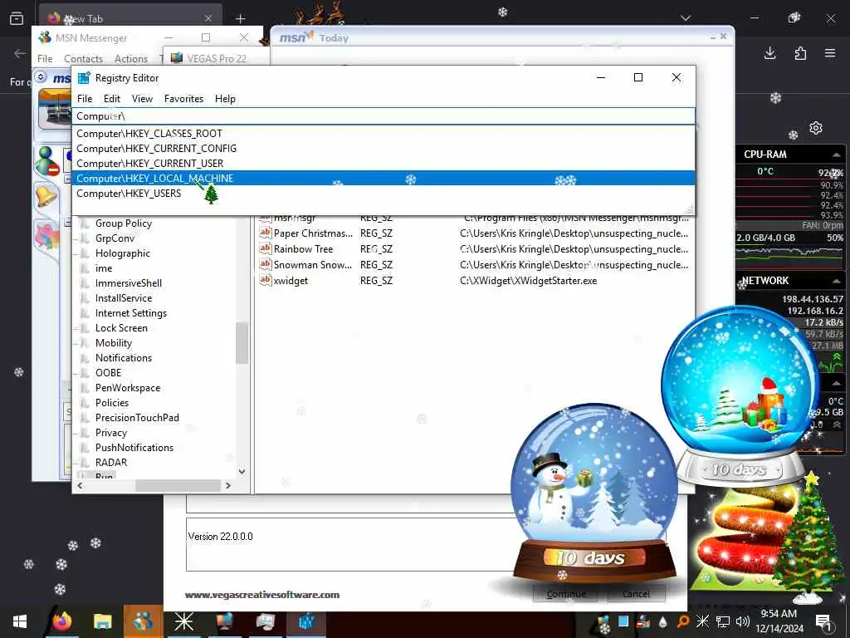This screenshot has width=850, height=638.
Task: Open the browser hamburger application menu
Action: click(830, 52)
